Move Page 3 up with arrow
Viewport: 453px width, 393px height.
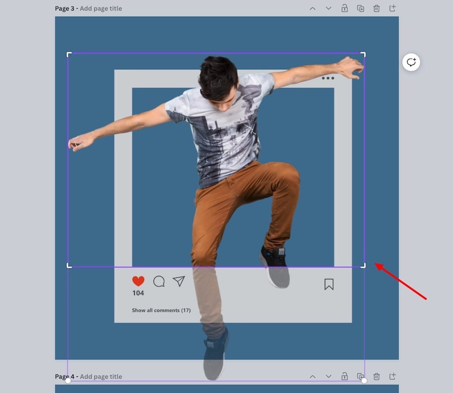pos(313,9)
